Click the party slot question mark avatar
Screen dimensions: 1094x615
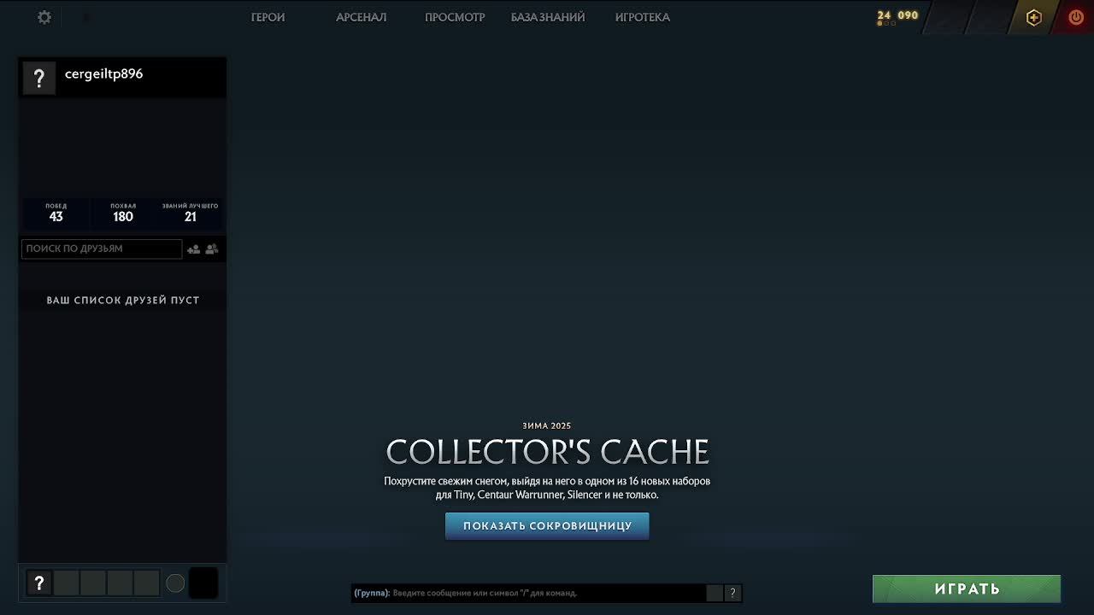pos(38,583)
